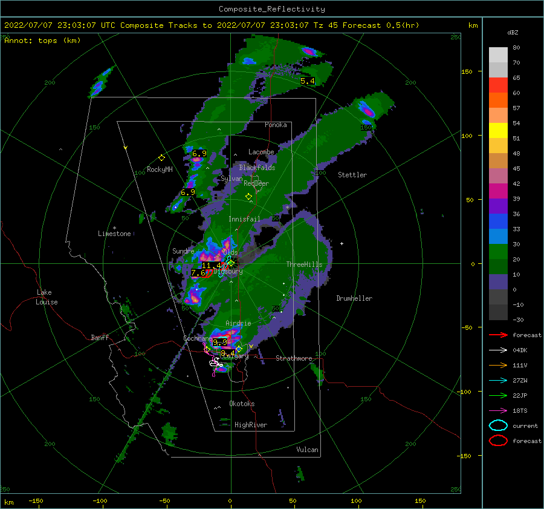
Task: Pick the purple 36–39 dBZ legend swatch
Action: tap(498, 206)
